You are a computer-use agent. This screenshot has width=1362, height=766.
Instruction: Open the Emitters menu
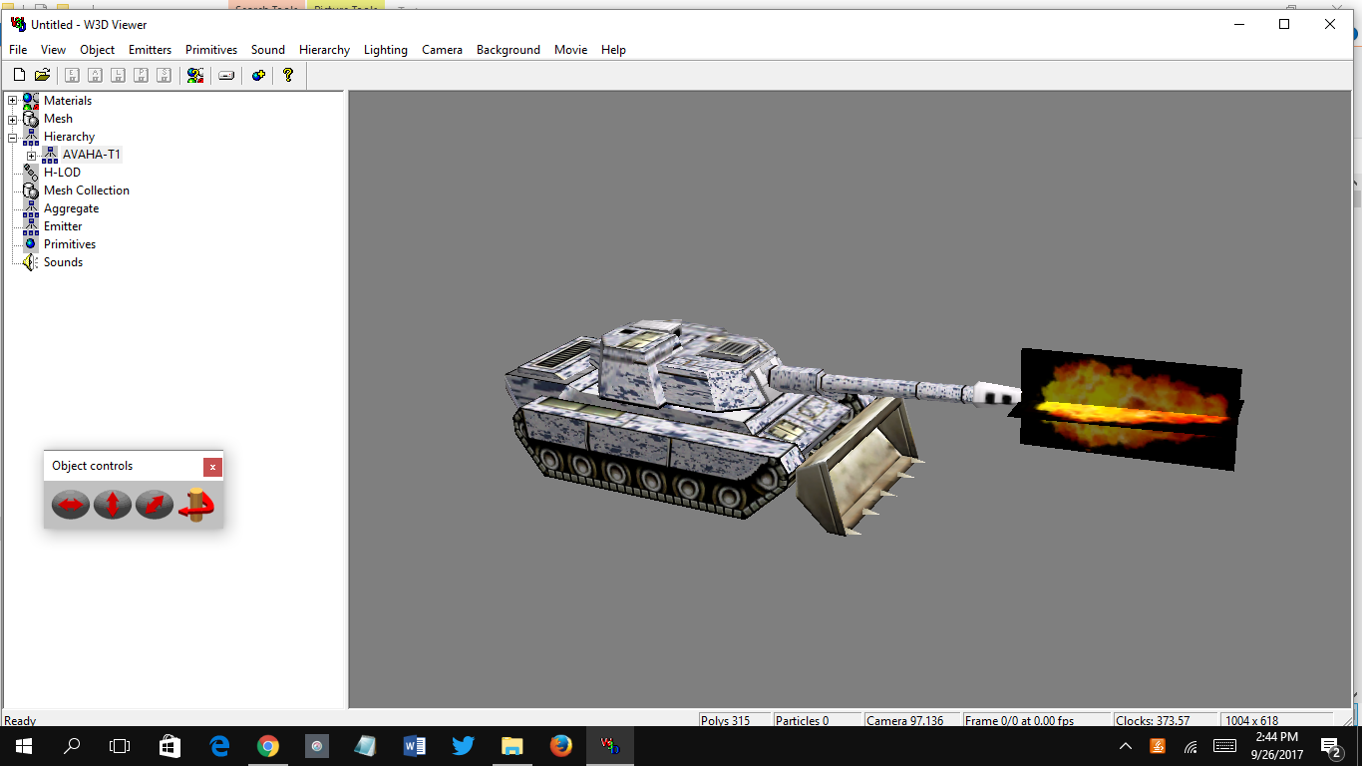tap(151, 50)
